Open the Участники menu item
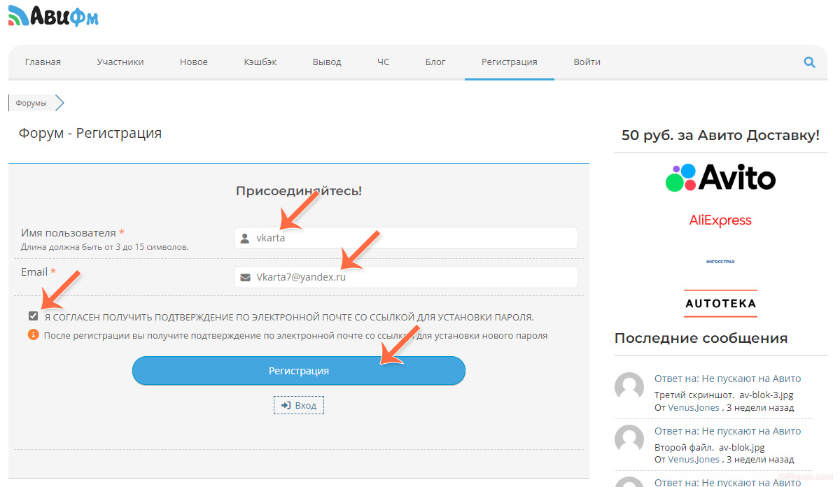Image resolution: width=840 pixels, height=487 pixels. pyautogui.click(x=120, y=62)
